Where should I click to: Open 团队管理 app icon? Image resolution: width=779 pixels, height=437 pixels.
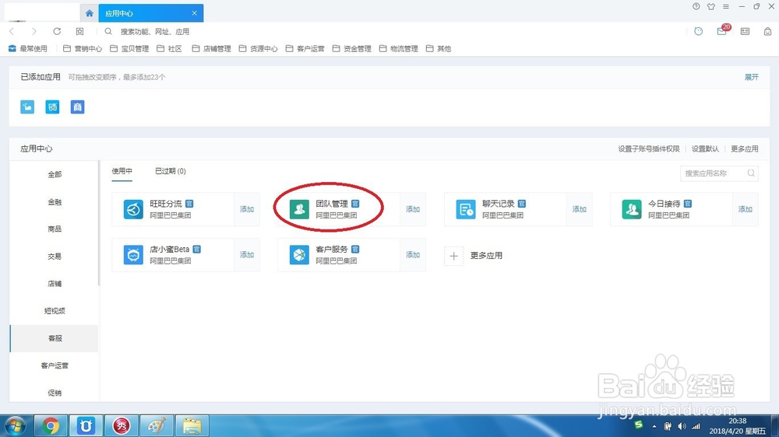click(x=299, y=209)
